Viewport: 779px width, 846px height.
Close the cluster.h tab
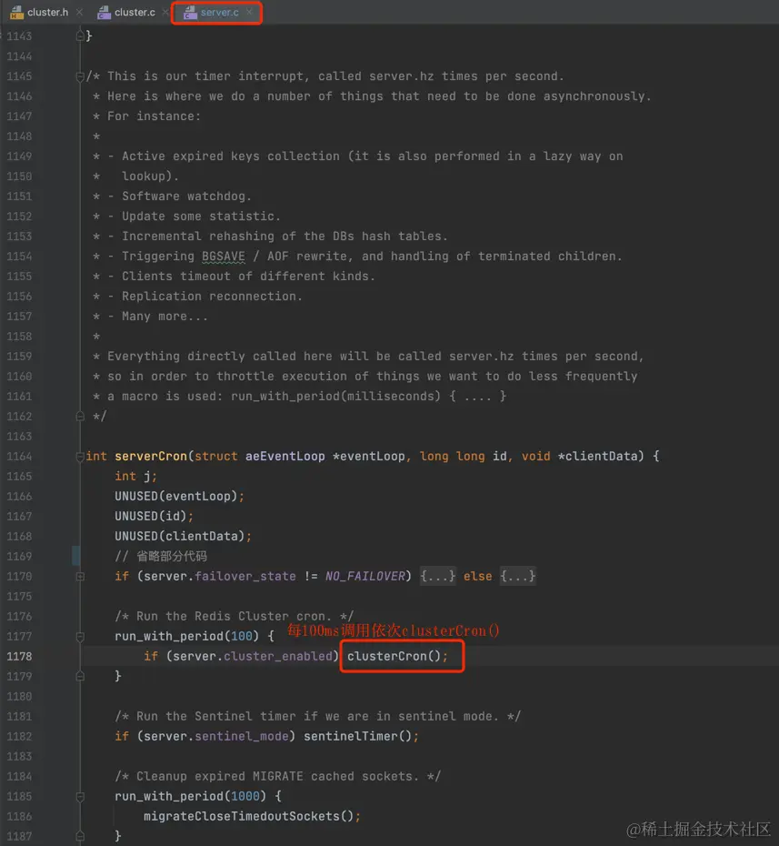point(80,13)
